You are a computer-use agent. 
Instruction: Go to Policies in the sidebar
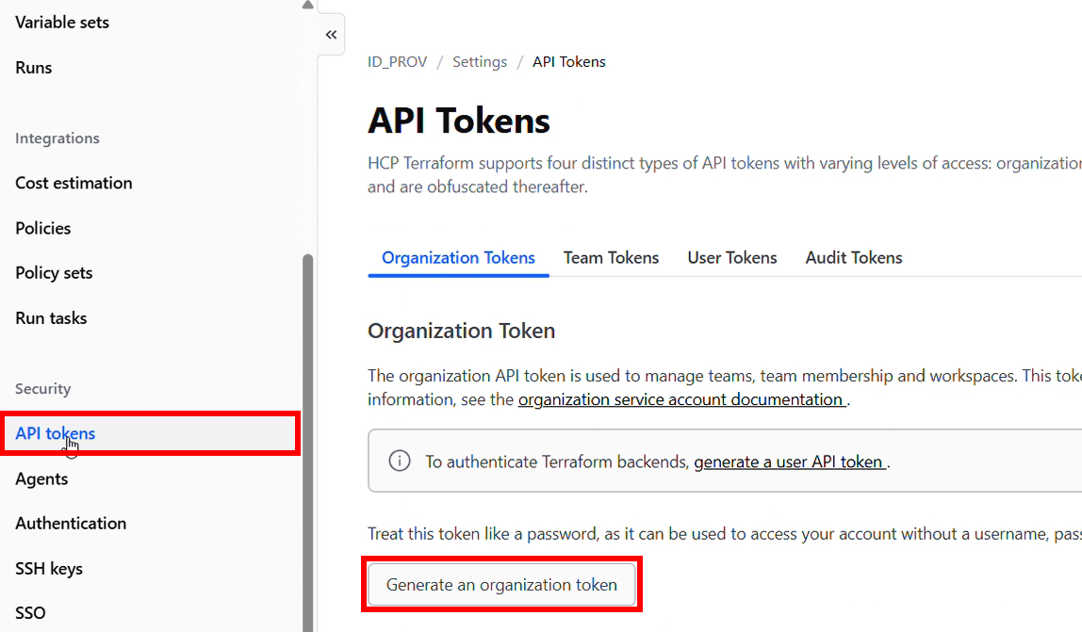coord(42,228)
